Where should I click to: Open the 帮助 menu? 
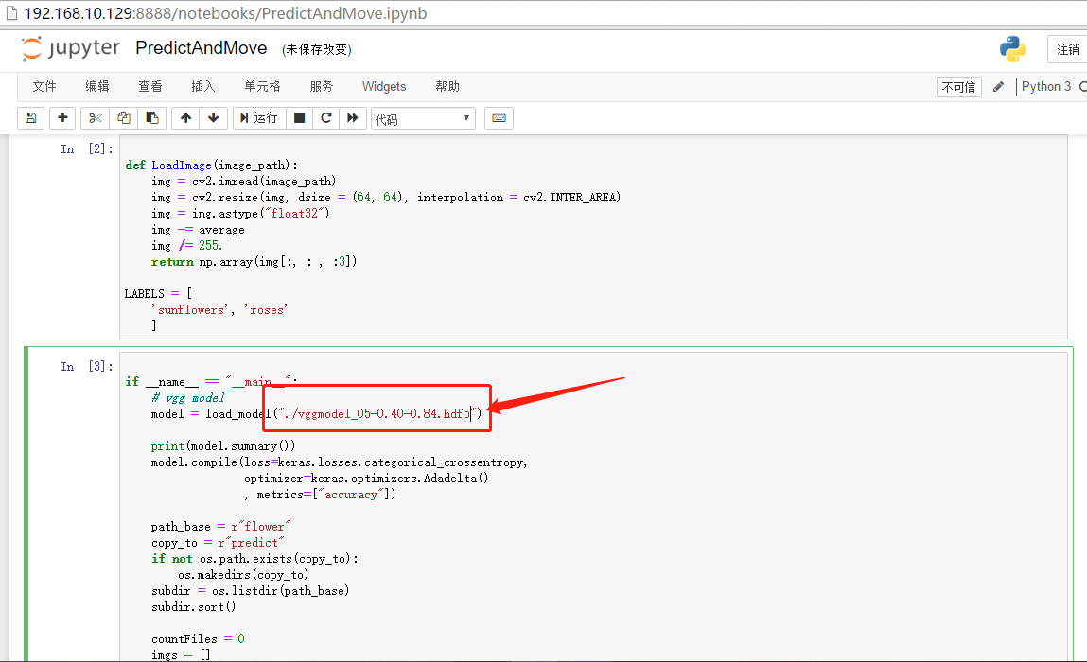click(x=447, y=87)
